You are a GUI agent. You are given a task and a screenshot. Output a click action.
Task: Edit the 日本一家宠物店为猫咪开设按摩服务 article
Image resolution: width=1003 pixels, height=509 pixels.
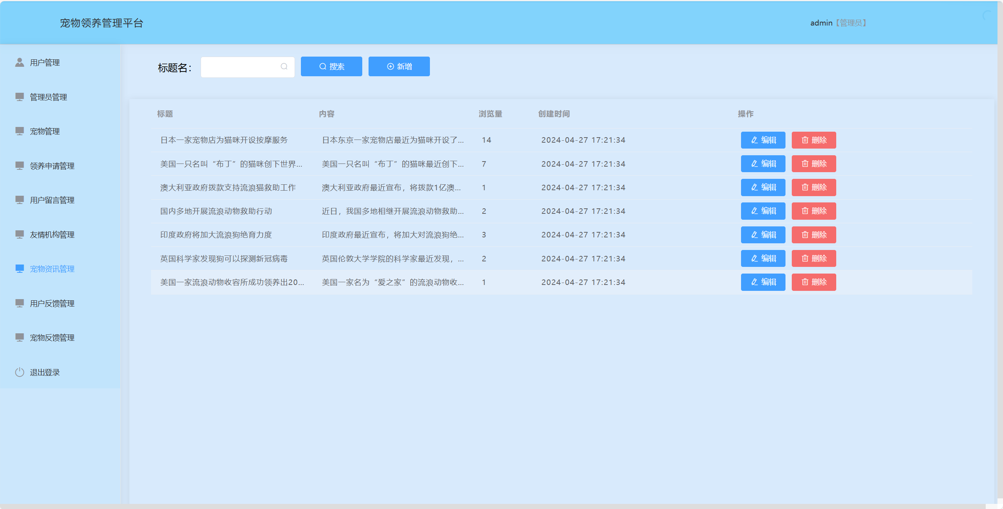coord(763,140)
